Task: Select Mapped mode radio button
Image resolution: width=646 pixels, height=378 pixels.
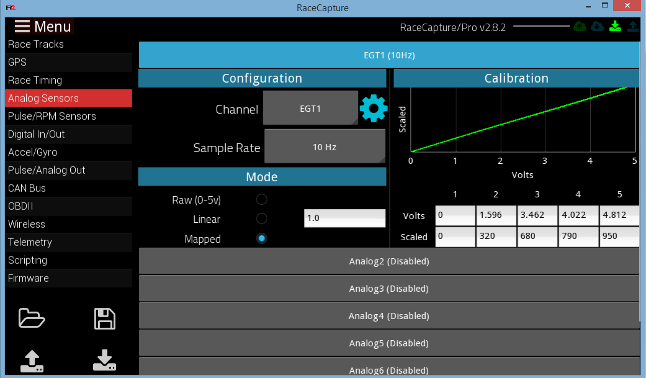Action: [262, 238]
